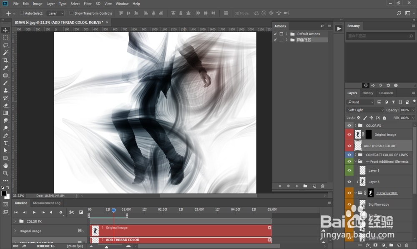Select the Brush tool

pyautogui.click(x=5, y=83)
